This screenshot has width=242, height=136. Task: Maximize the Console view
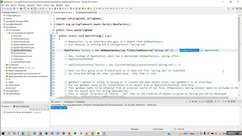pos(240,102)
